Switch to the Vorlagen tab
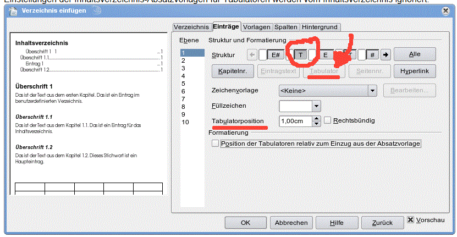Image resolution: width=457 pixels, height=237 pixels. click(x=256, y=26)
